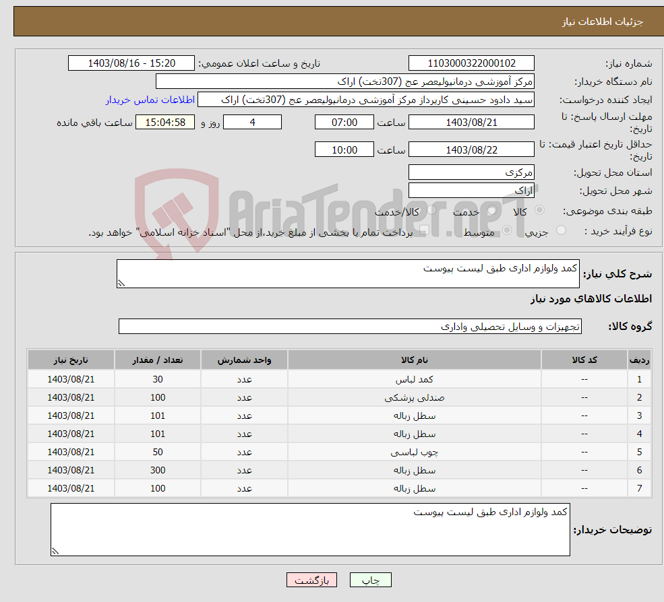Click the date 1403/08/21 in row 1
The height and width of the screenshot is (602, 664).
pos(71,380)
